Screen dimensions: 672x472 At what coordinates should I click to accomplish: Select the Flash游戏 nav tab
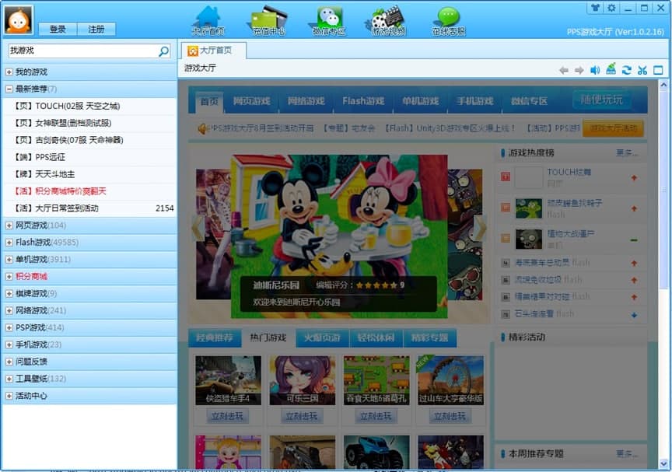(363, 102)
